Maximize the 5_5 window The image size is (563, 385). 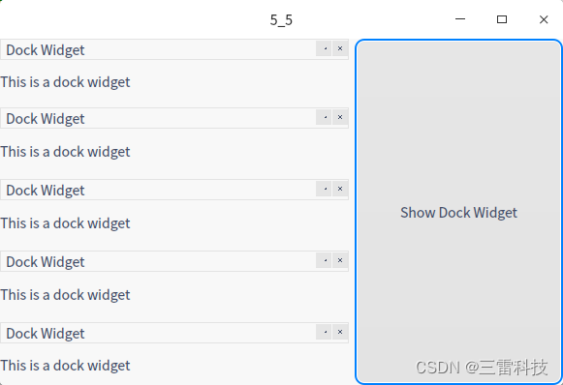502,19
